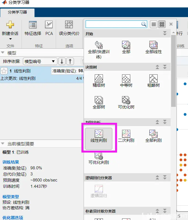Switch gallery to list view
This screenshot has width=188, height=220.
pos(153,25)
